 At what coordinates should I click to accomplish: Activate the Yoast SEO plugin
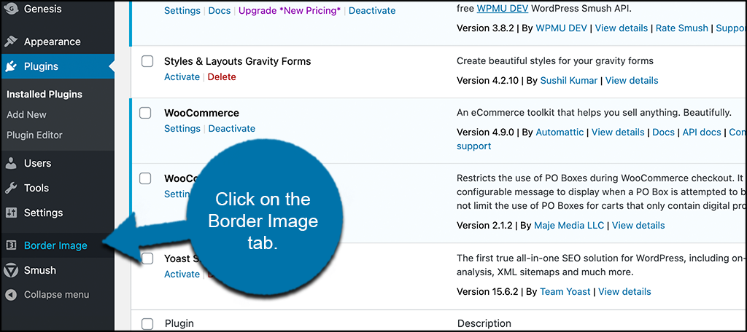pos(182,274)
